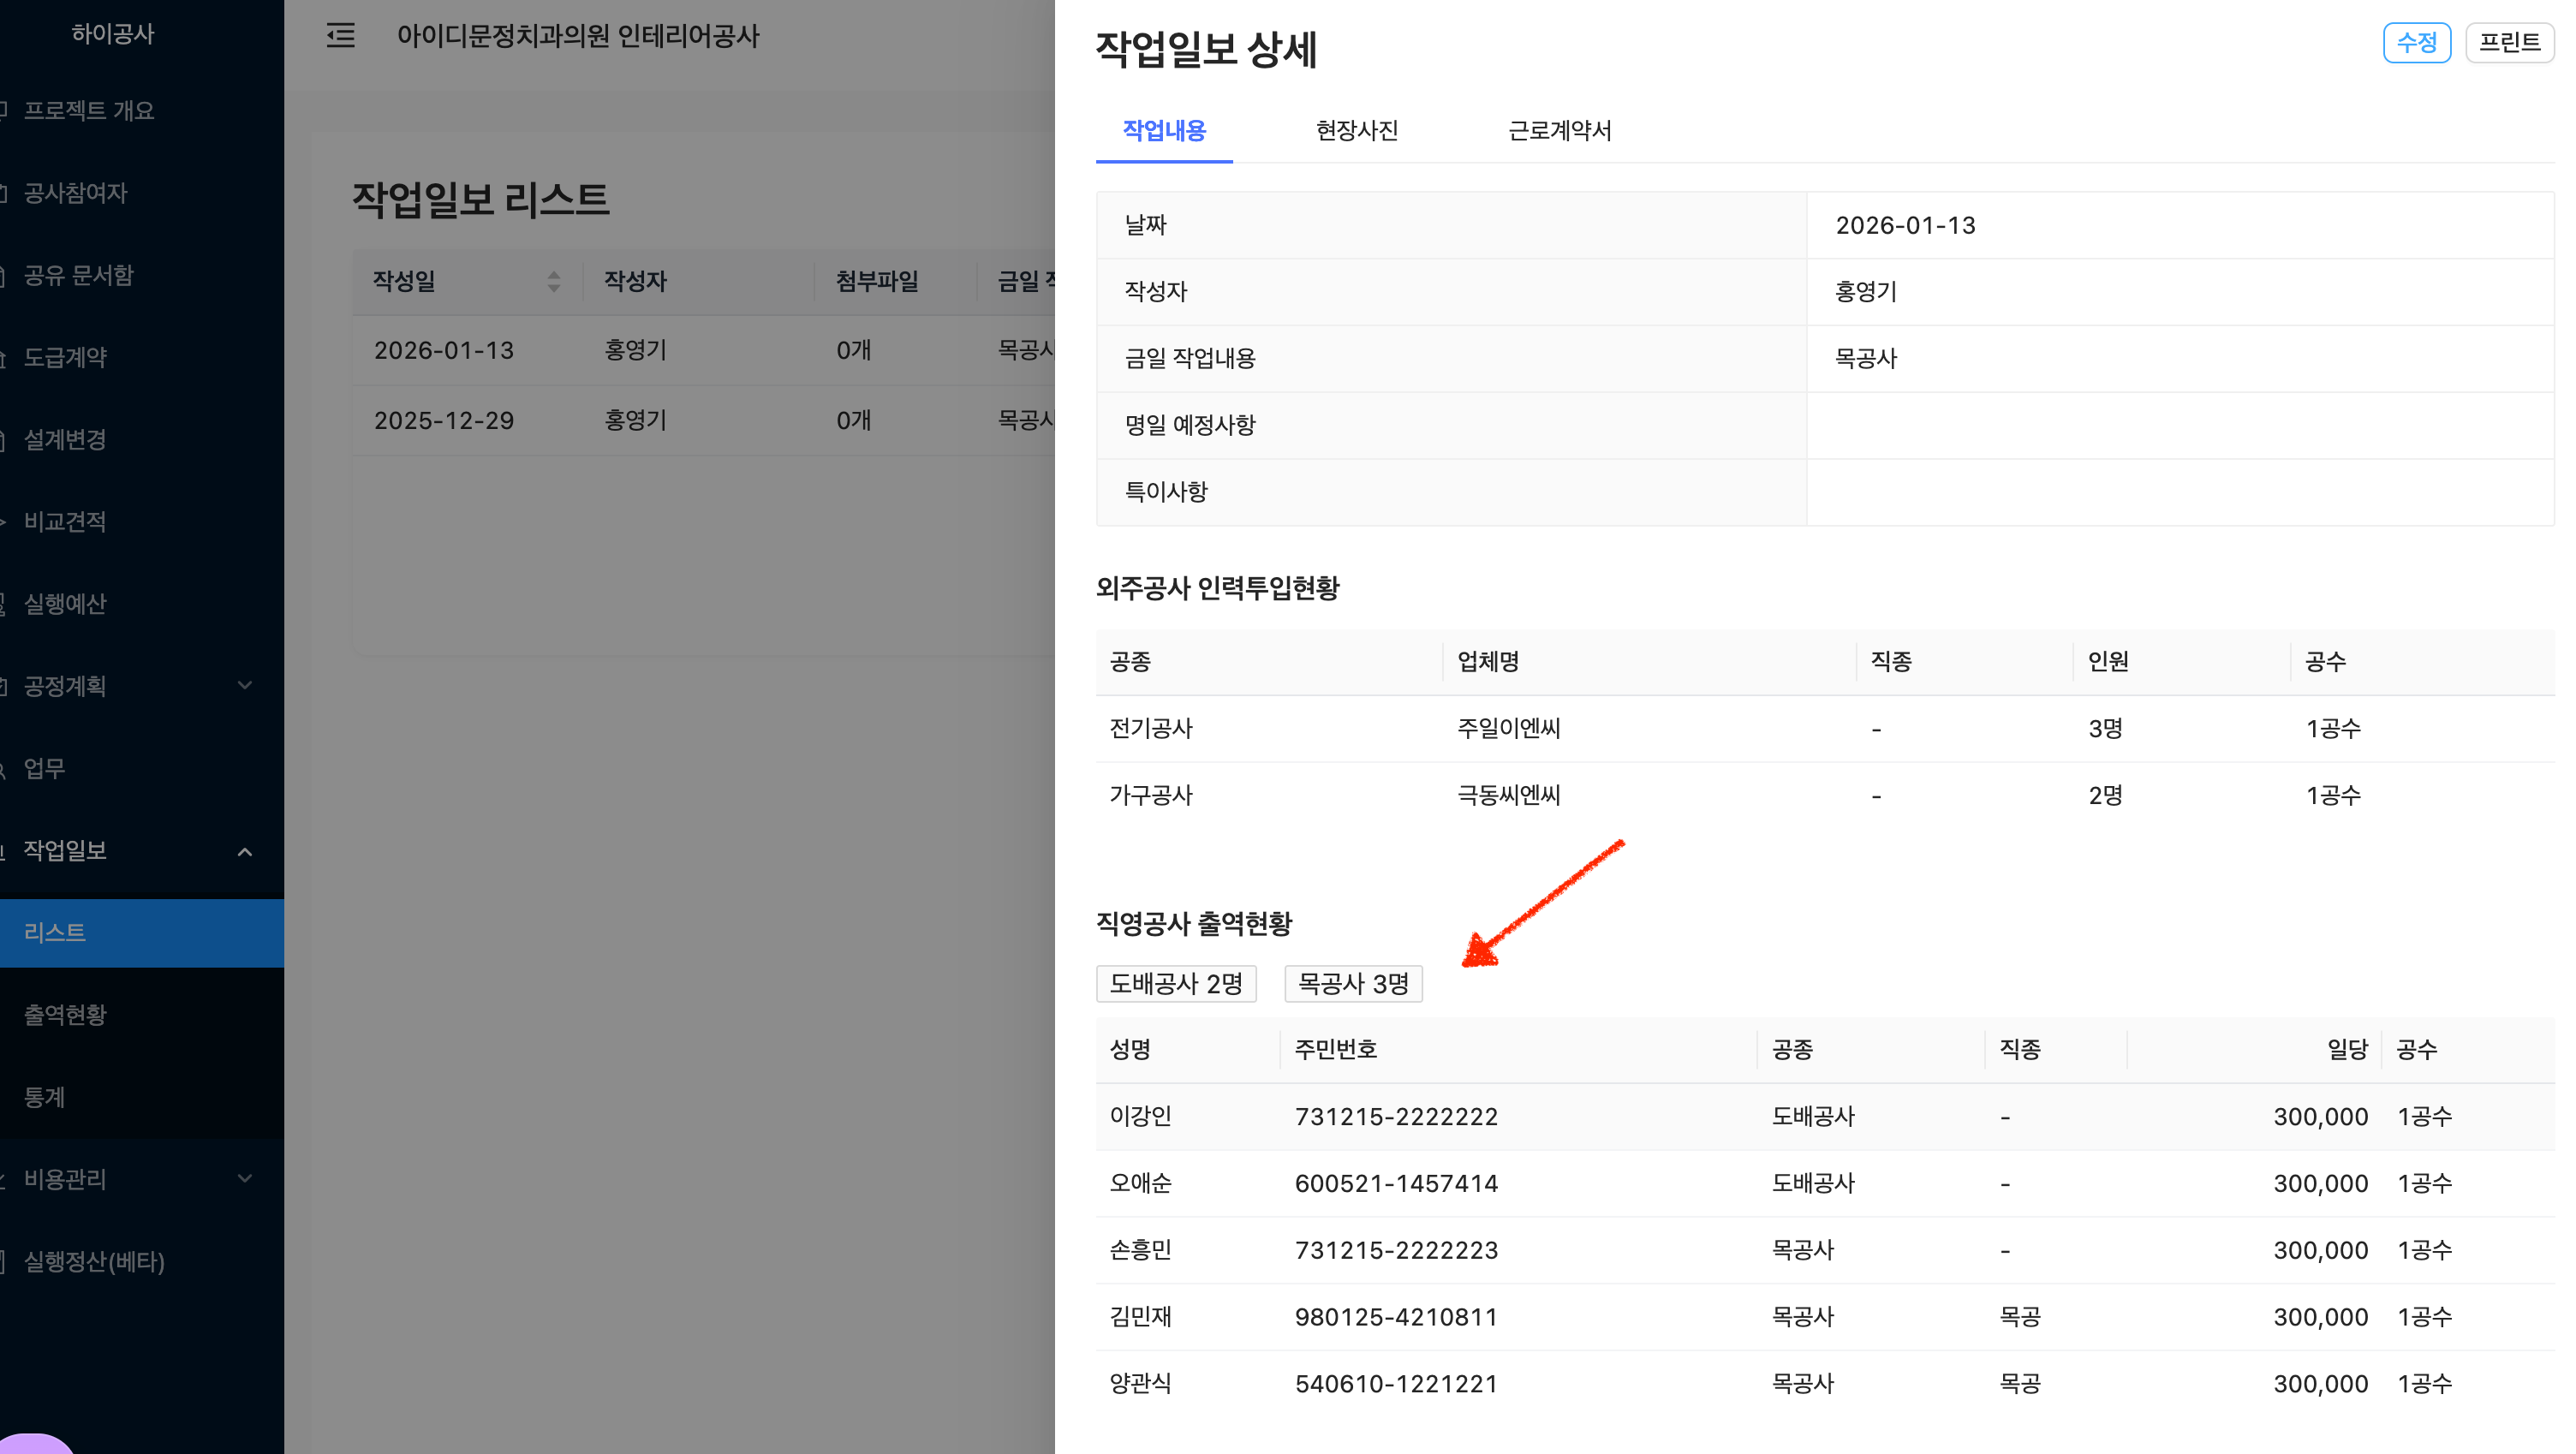The width and height of the screenshot is (2576, 1454).
Task: Select the 작업내용 tab
Action: tap(1164, 131)
